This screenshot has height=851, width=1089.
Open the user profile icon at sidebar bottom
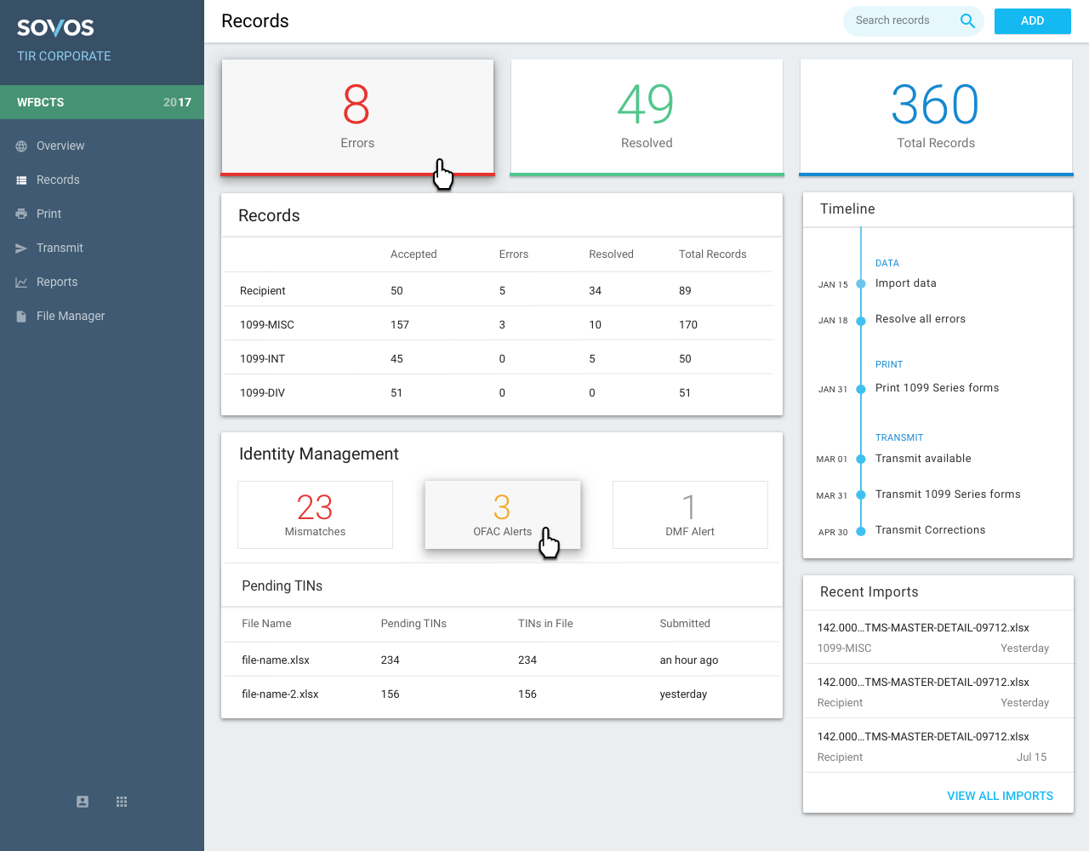[83, 802]
